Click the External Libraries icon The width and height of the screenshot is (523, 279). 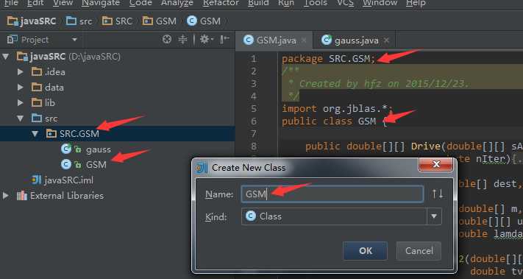pyautogui.click(x=21, y=196)
